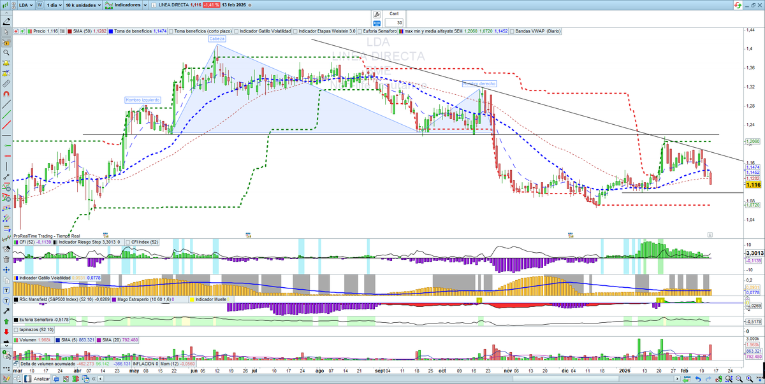Click the Indicadores button

[122, 5]
